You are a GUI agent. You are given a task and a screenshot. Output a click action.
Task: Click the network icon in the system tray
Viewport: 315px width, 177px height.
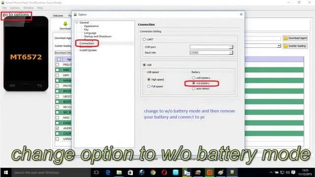click(x=282, y=173)
